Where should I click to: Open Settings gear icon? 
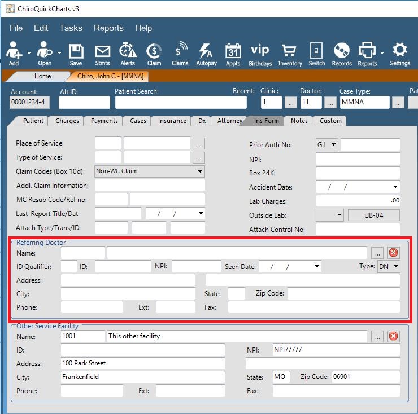click(x=400, y=54)
